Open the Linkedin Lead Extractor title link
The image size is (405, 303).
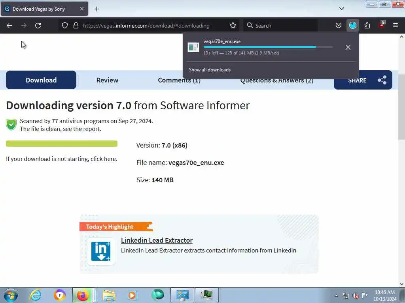click(157, 240)
